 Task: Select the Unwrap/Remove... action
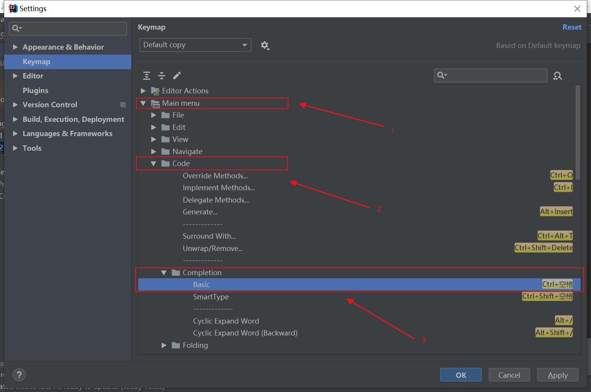tap(213, 249)
